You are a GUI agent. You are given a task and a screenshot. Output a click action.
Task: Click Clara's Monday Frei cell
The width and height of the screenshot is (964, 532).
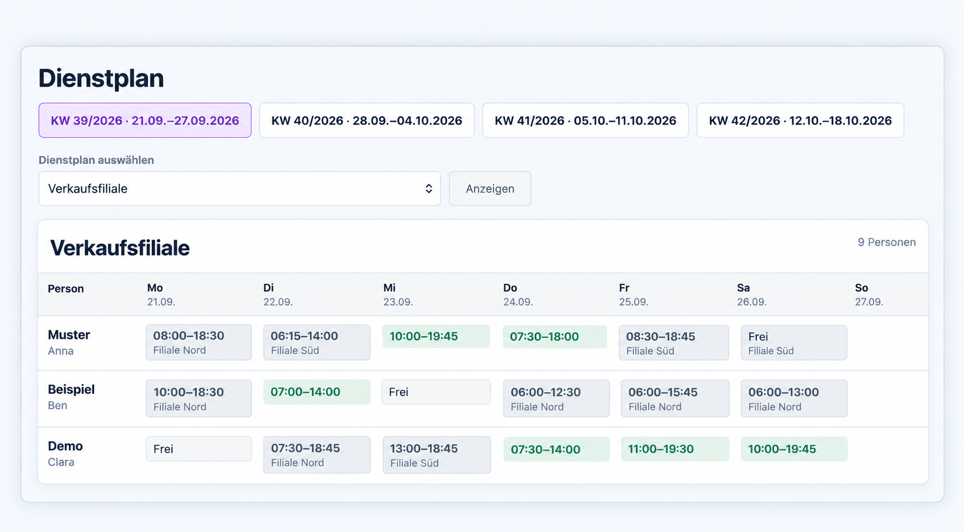point(199,449)
